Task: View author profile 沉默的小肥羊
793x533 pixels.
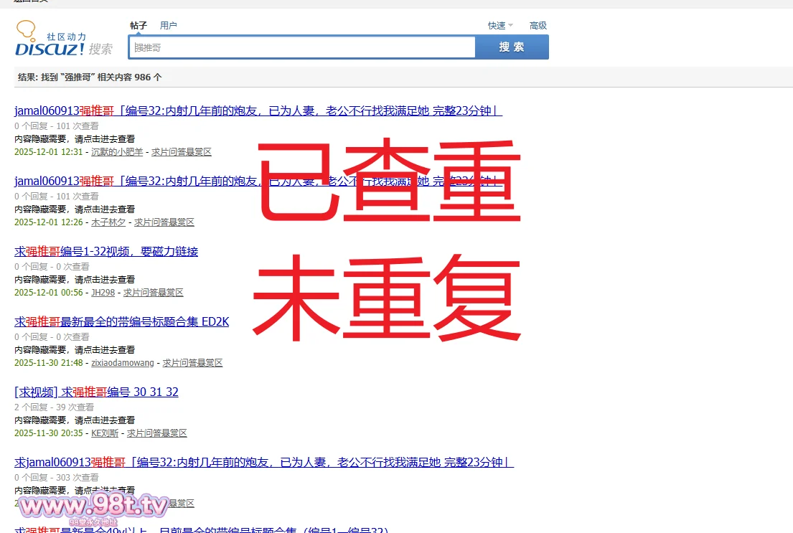Action: point(117,152)
